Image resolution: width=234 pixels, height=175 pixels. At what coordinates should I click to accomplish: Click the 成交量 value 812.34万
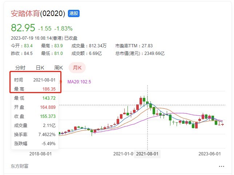(98, 46)
